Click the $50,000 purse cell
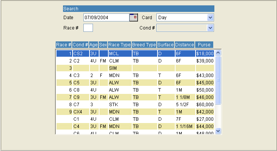The image size is (277, 151). (205, 90)
